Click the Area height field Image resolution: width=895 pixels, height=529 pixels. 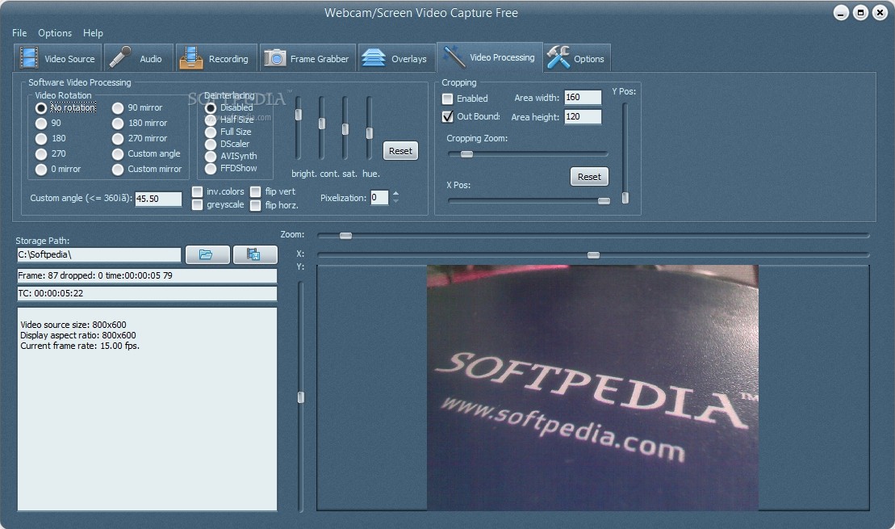tap(583, 116)
